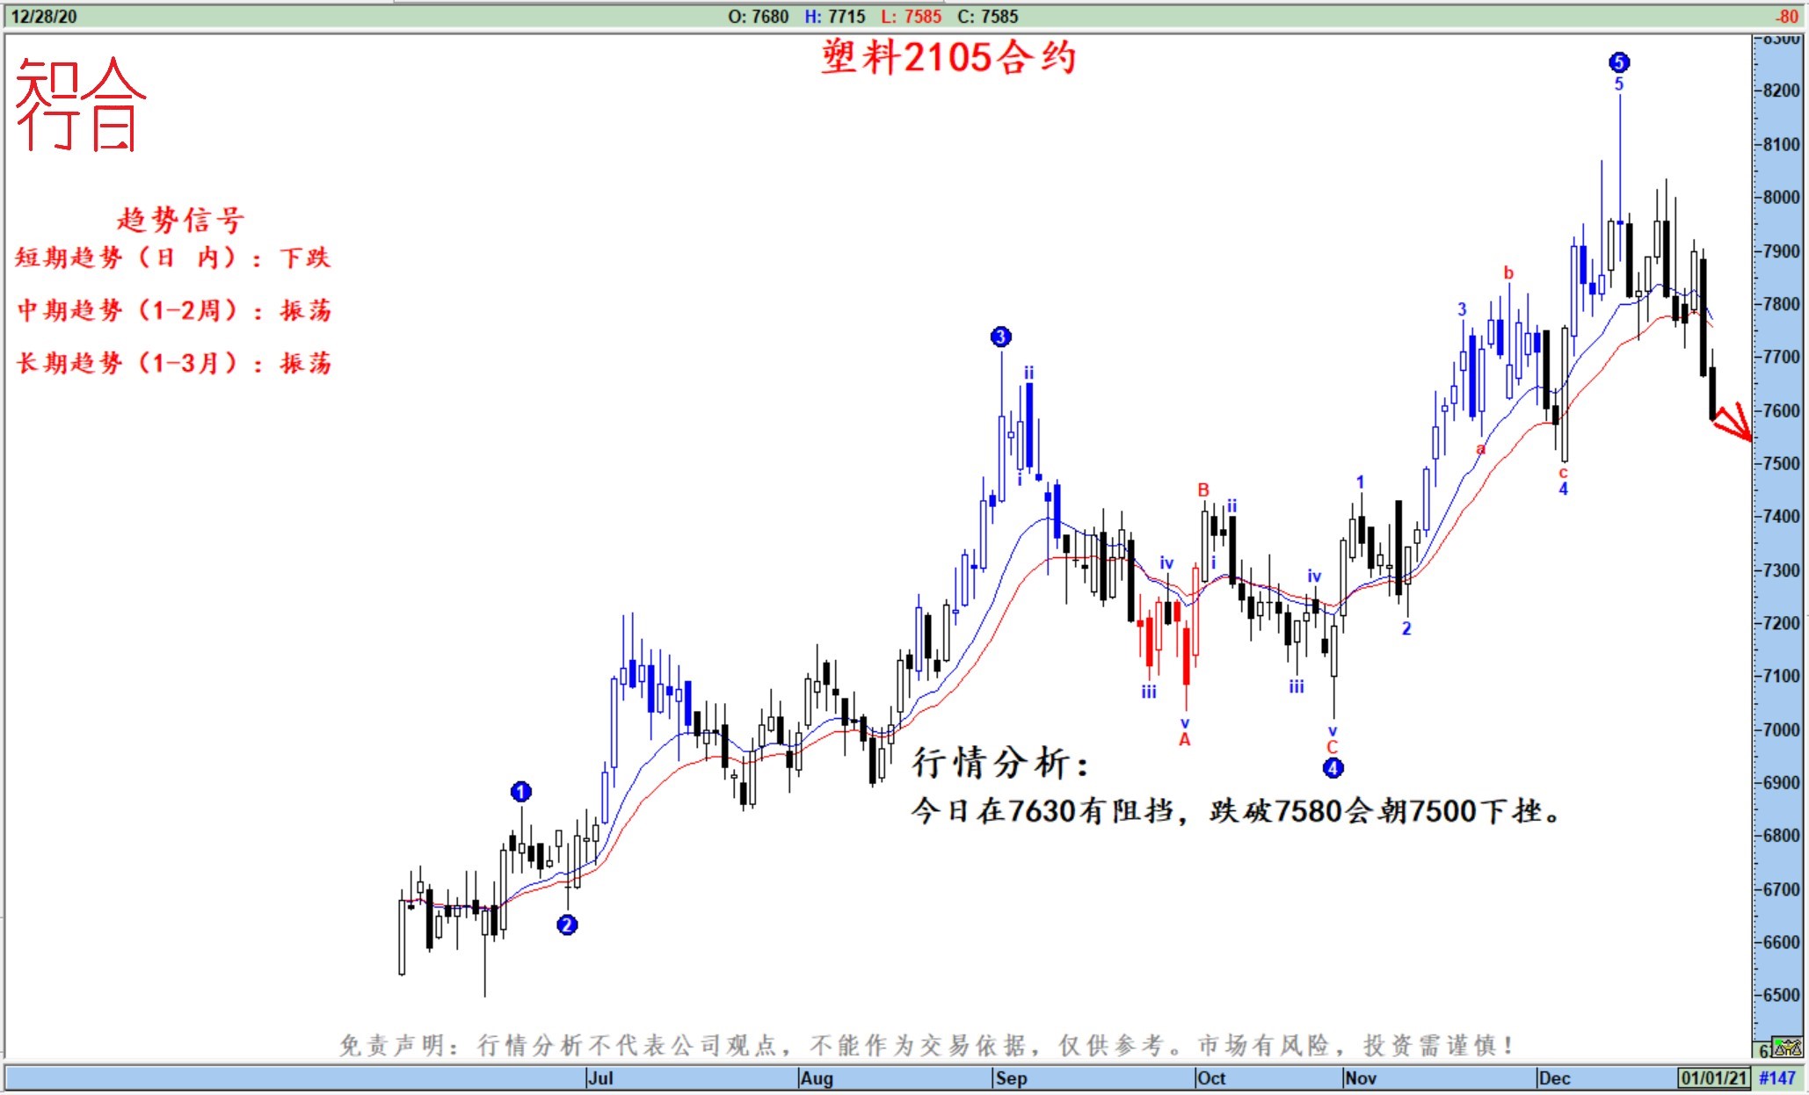The height and width of the screenshot is (1095, 1809).
Task: Click the -80 change value in header
Action: tap(1787, 17)
